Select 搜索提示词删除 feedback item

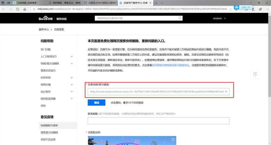49,133
